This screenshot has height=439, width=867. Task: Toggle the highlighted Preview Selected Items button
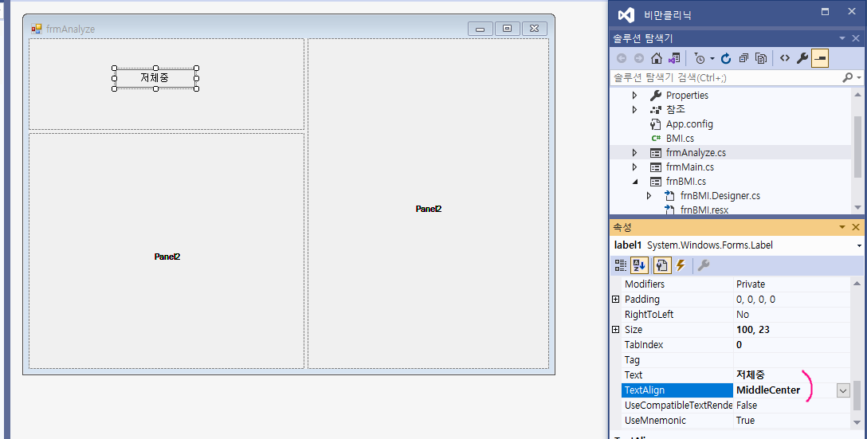click(820, 58)
